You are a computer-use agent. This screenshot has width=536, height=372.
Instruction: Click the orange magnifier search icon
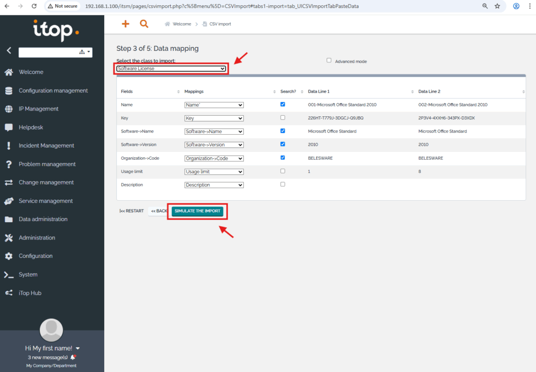point(144,24)
